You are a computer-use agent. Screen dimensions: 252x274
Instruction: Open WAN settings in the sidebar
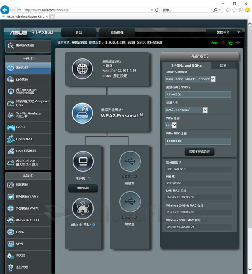(28, 208)
